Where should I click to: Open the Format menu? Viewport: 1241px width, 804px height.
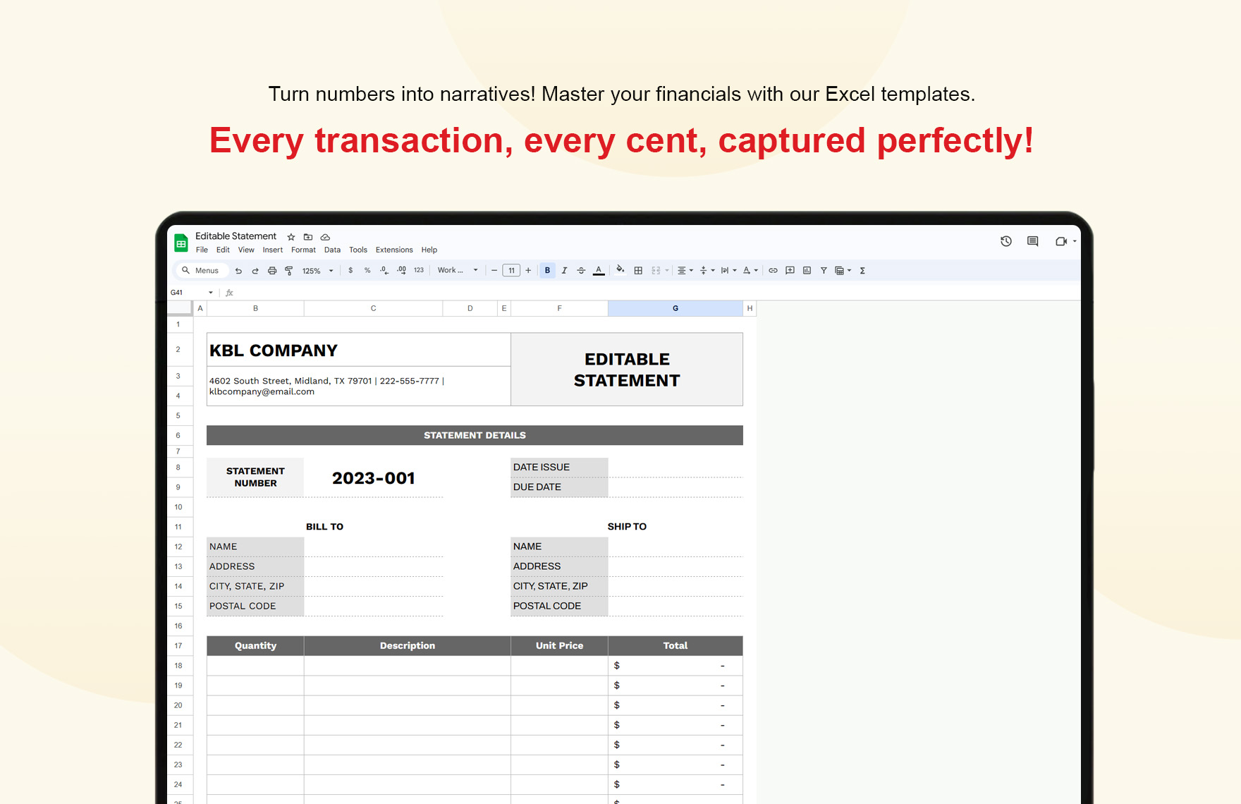tap(303, 250)
